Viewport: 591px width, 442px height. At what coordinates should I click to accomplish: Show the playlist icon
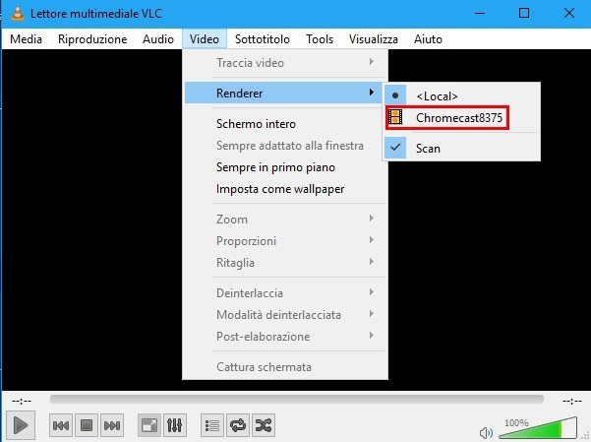click(211, 426)
